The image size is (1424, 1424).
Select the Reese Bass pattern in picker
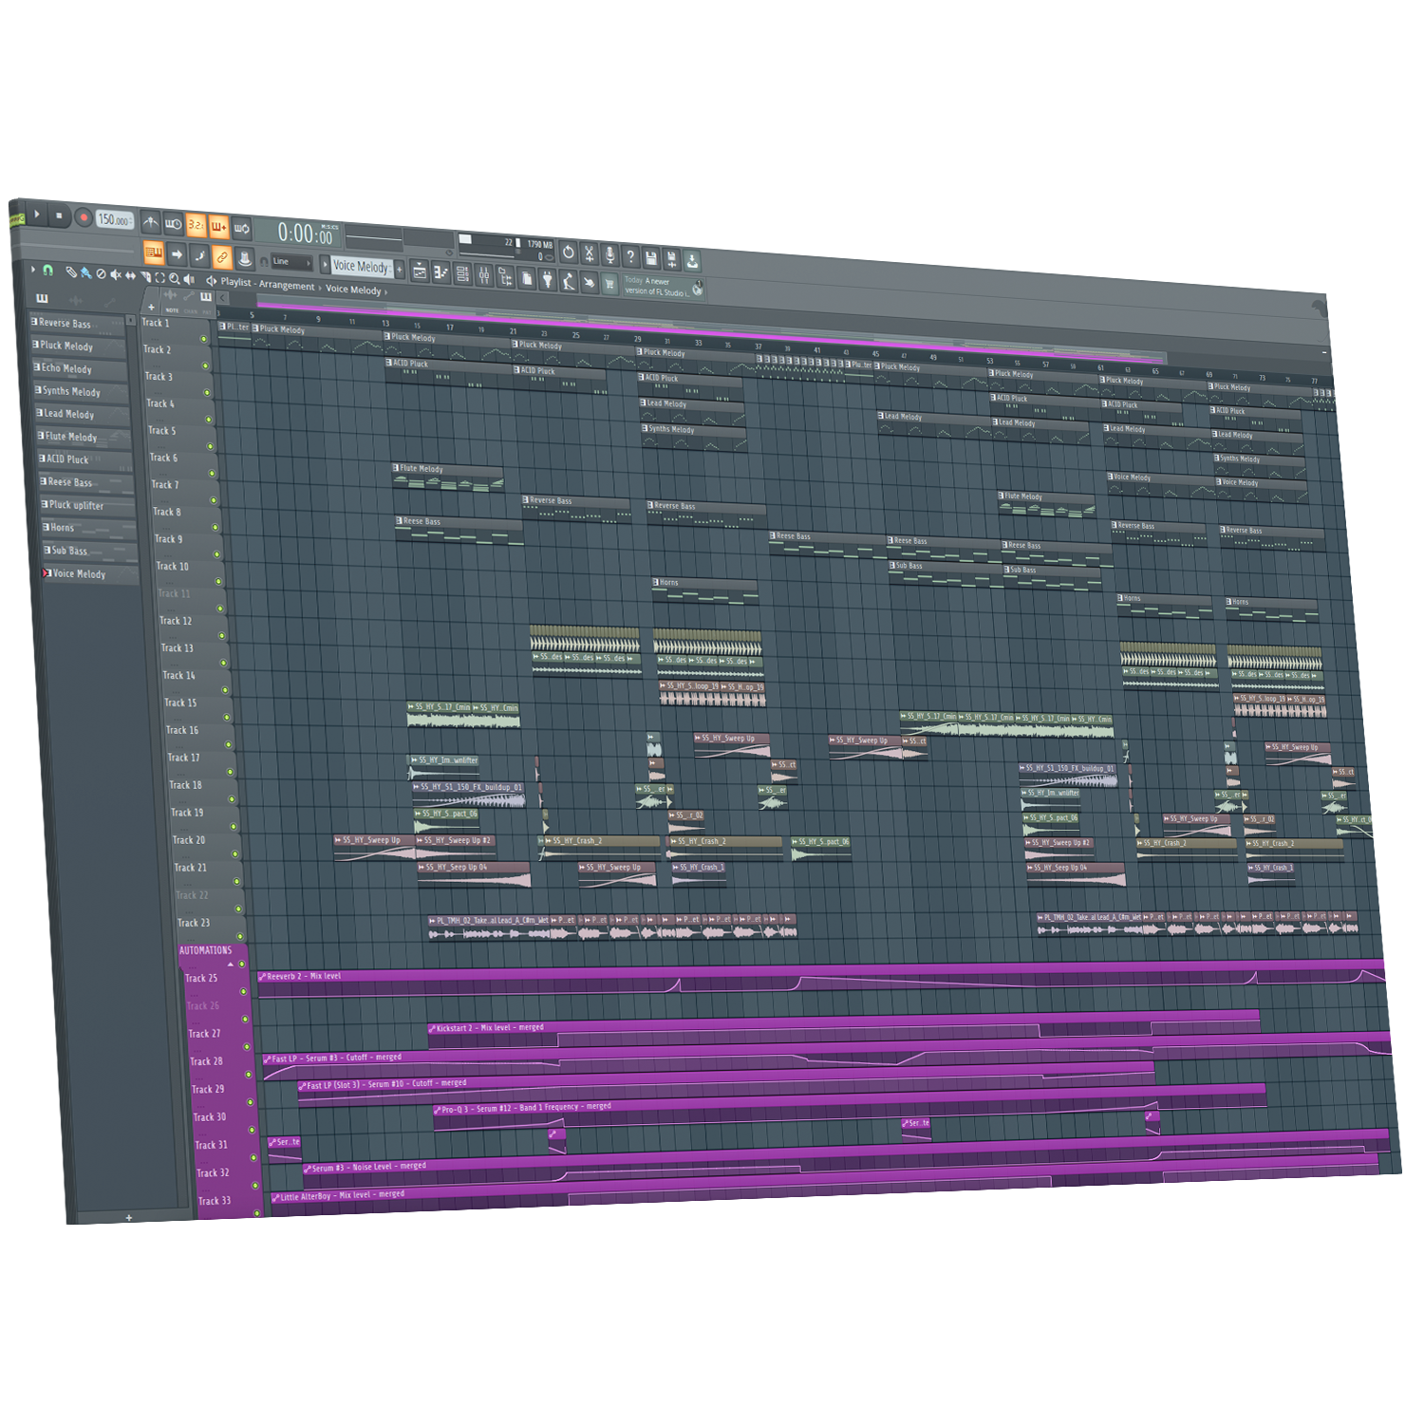pos(70,482)
